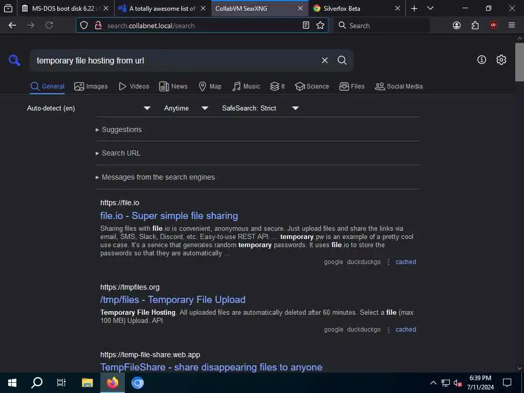
Task: Reload the page
Action: click(x=49, y=26)
